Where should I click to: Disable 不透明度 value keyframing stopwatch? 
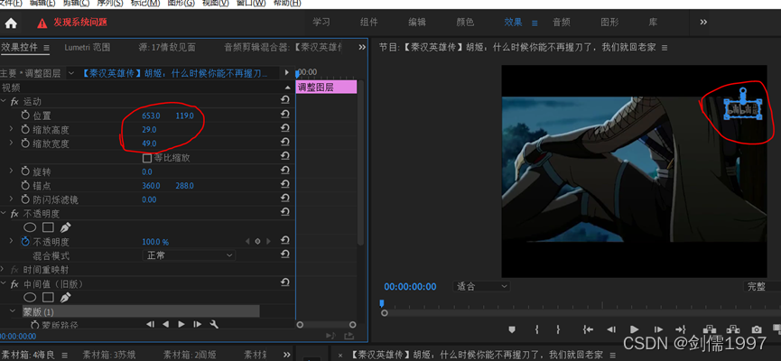pos(25,242)
